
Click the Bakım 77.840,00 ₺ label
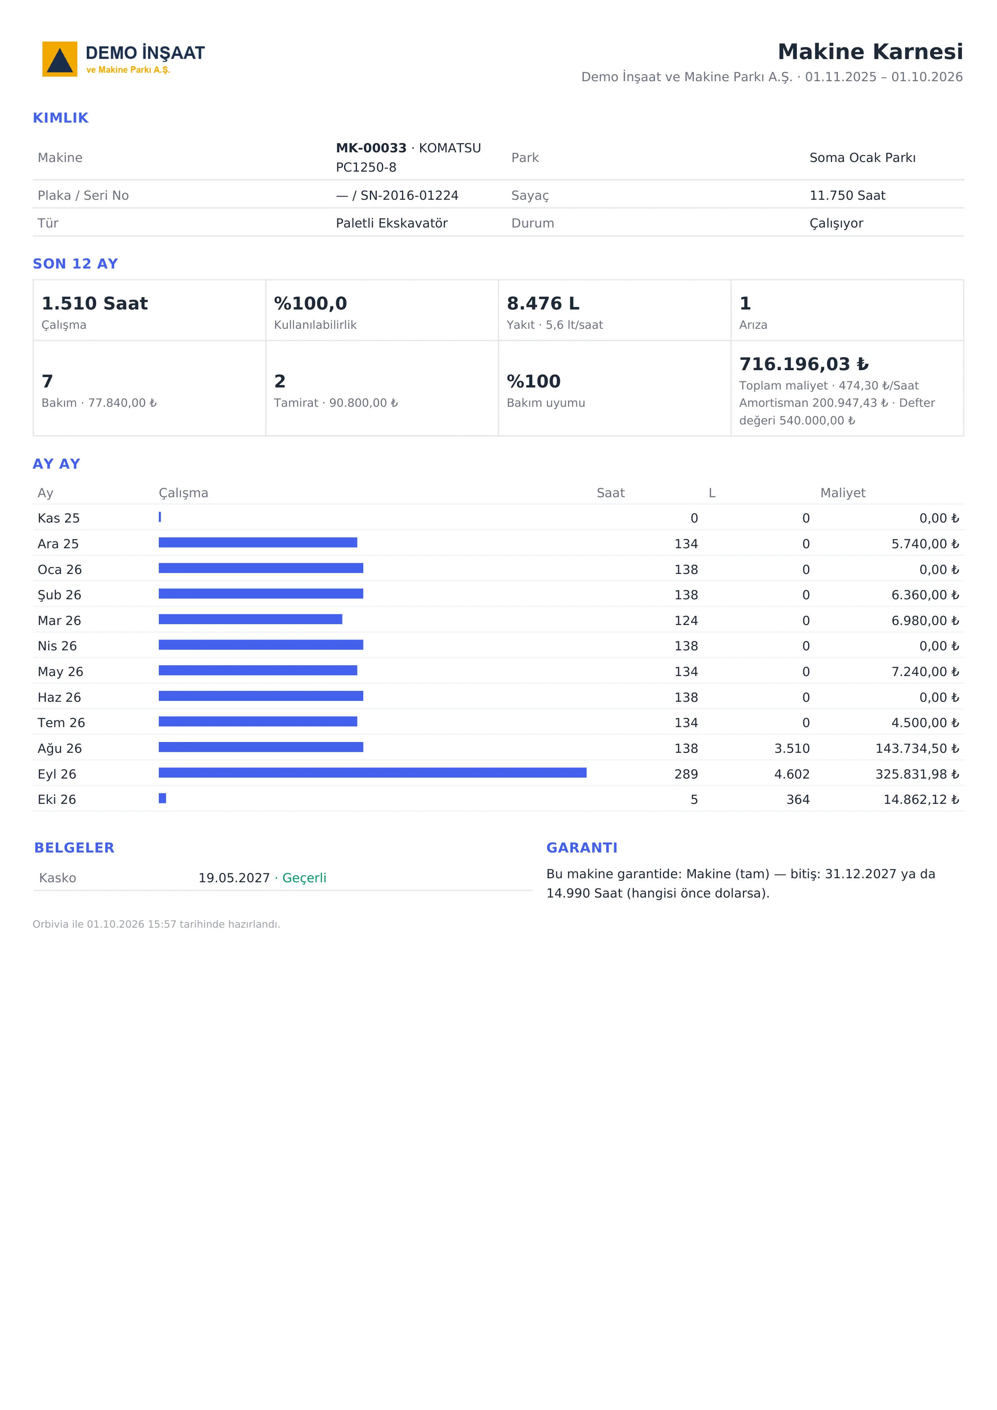point(99,403)
